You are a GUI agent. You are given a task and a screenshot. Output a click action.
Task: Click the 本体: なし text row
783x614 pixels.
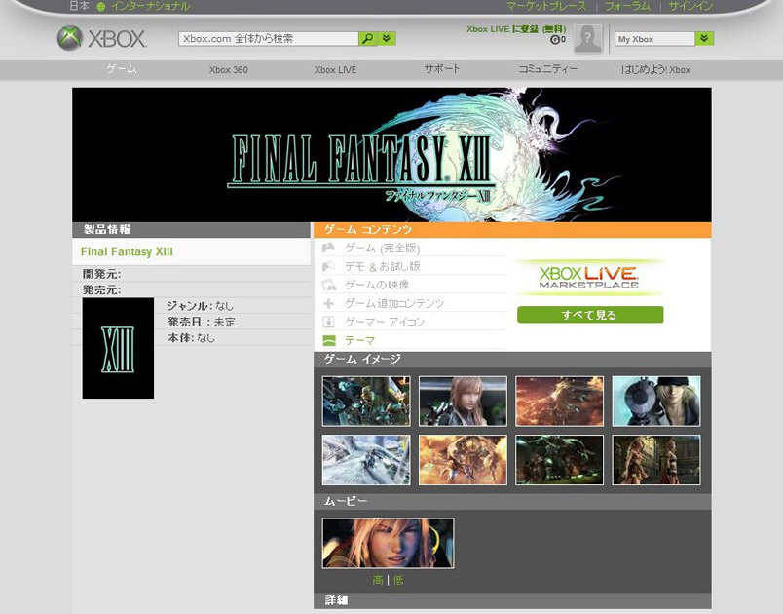(x=191, y=338)
